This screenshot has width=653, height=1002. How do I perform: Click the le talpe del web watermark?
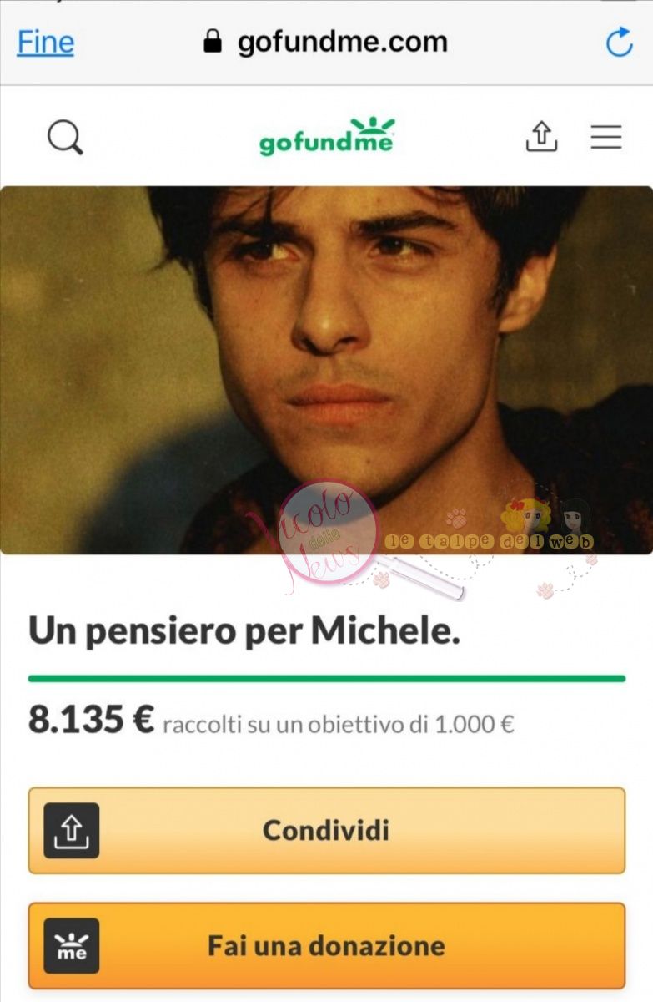click(x=489, y=541)
